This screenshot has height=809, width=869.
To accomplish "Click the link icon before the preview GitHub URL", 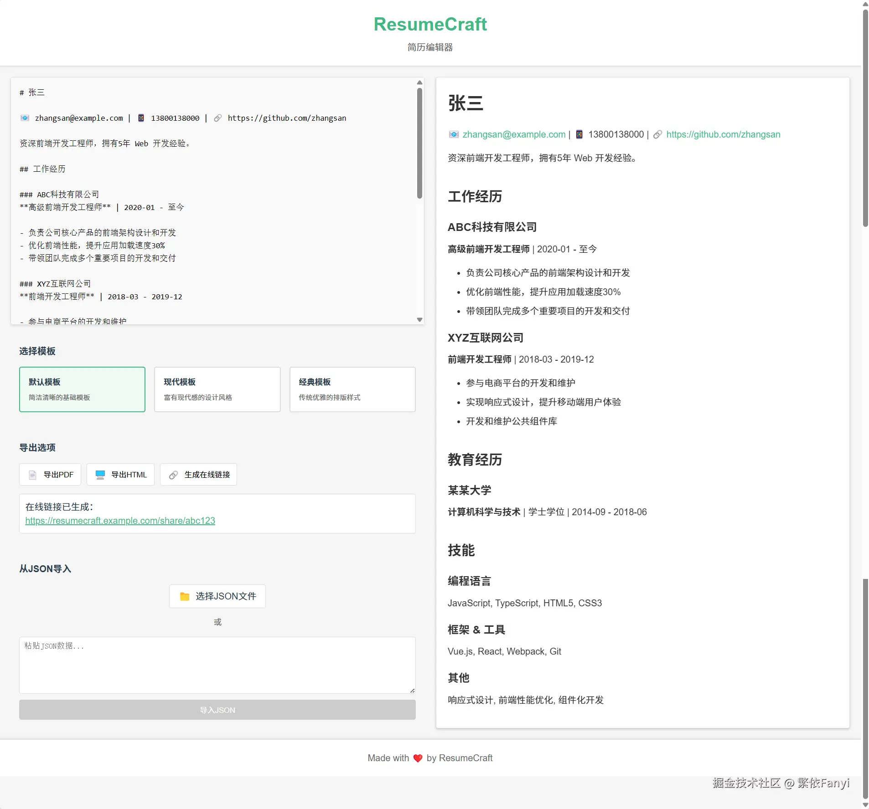I will click(657, 134).
